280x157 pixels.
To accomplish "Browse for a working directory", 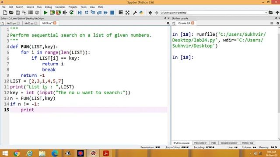I will [271, 13].
